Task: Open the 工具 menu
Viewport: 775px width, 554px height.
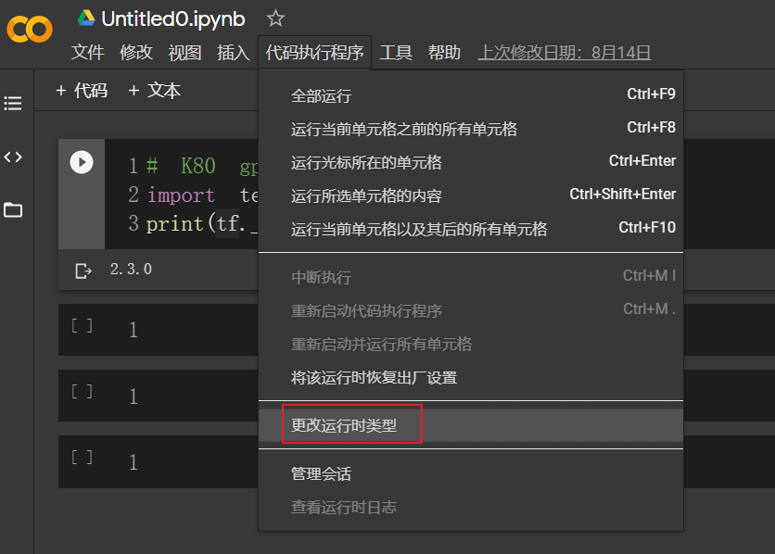Action: [x=396, y=53]
